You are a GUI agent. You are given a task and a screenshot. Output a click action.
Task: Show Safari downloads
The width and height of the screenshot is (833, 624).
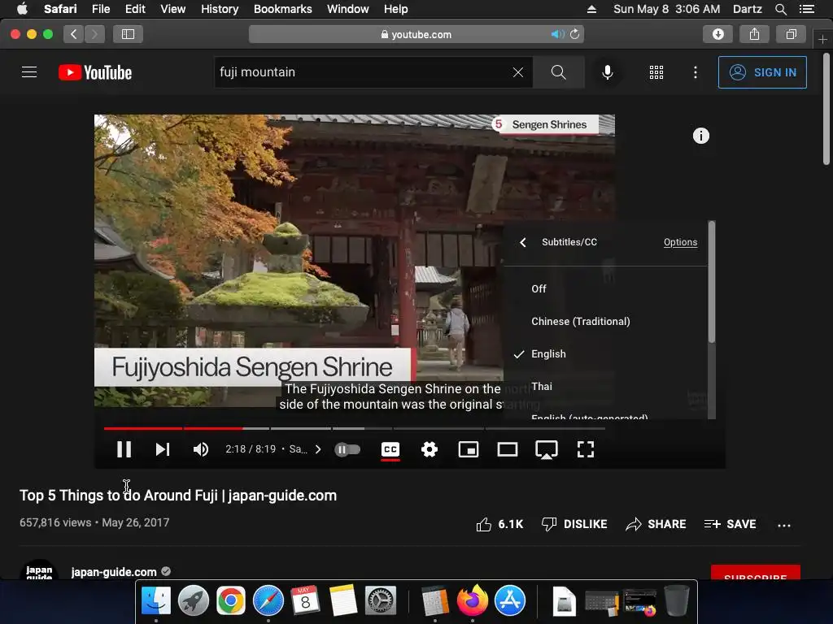click(717, 34)
